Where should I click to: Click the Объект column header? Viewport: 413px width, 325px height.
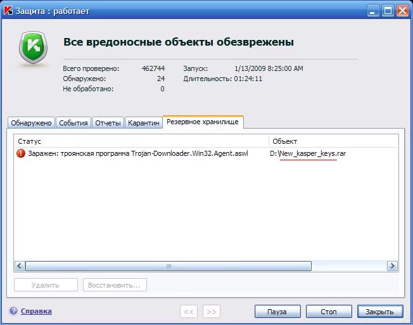pyautogui.click(x=333, y=141)
